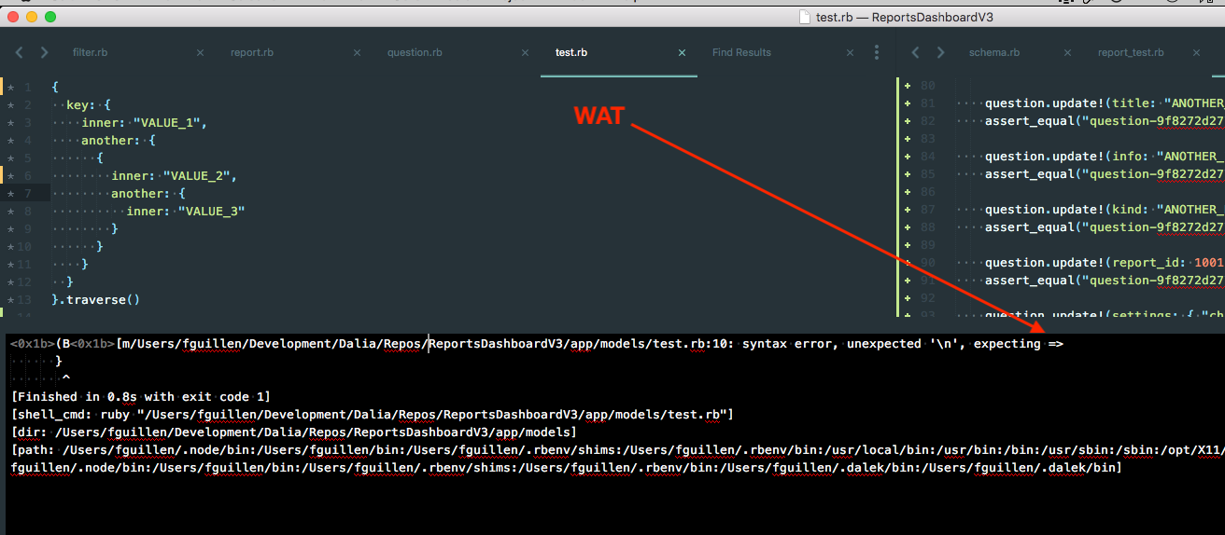Click the "another: {" text on line 7
The height and width of the screenshot is (535, 1225).
point(148,193)
